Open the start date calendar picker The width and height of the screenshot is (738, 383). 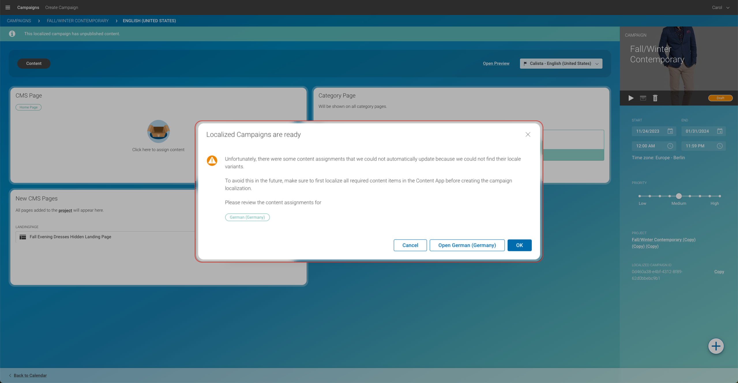tap(670, 131)
